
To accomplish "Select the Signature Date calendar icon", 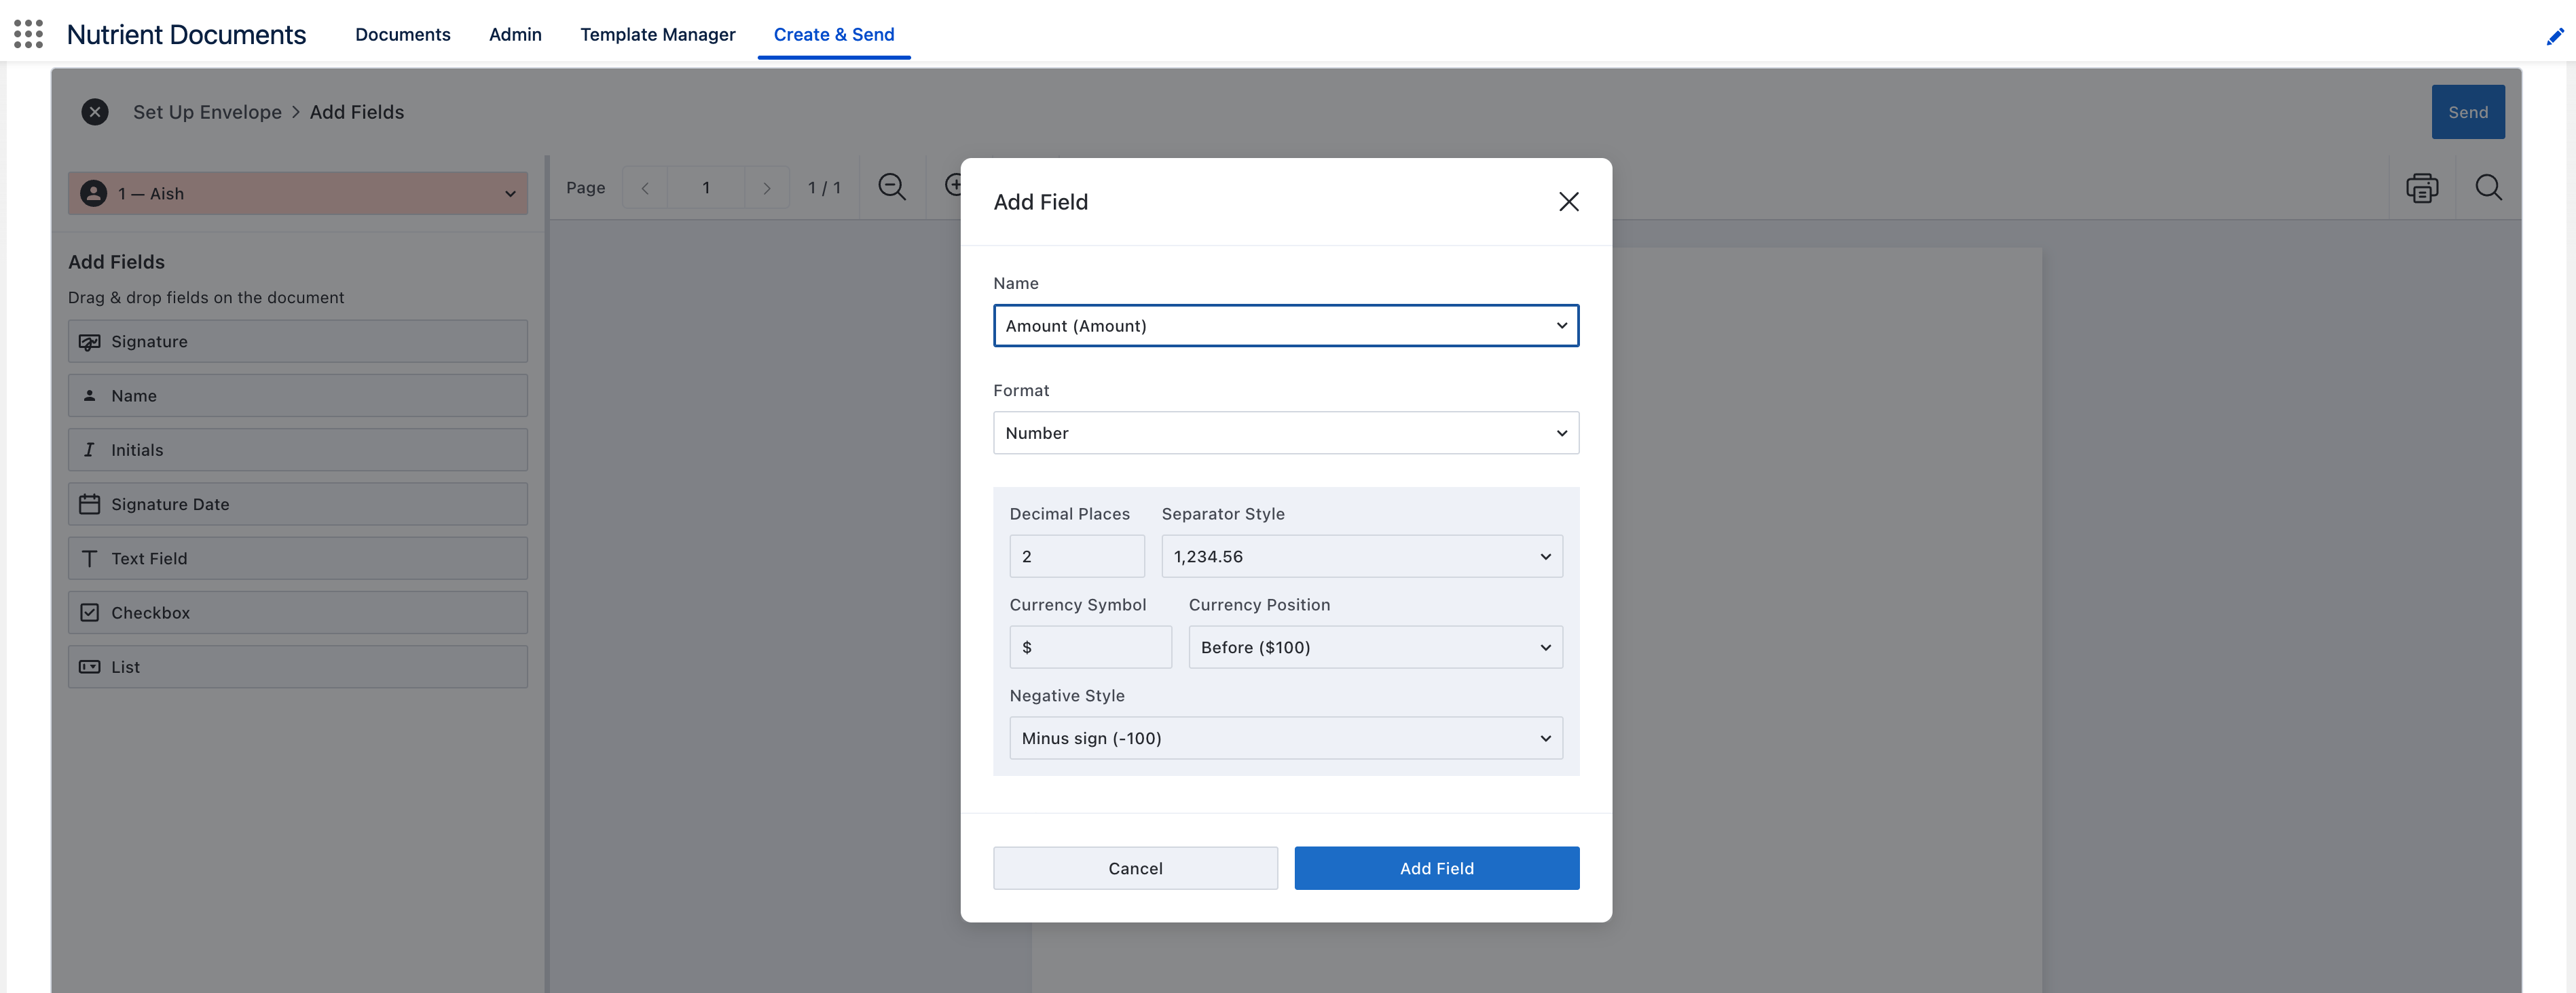I will click(90, 503).
